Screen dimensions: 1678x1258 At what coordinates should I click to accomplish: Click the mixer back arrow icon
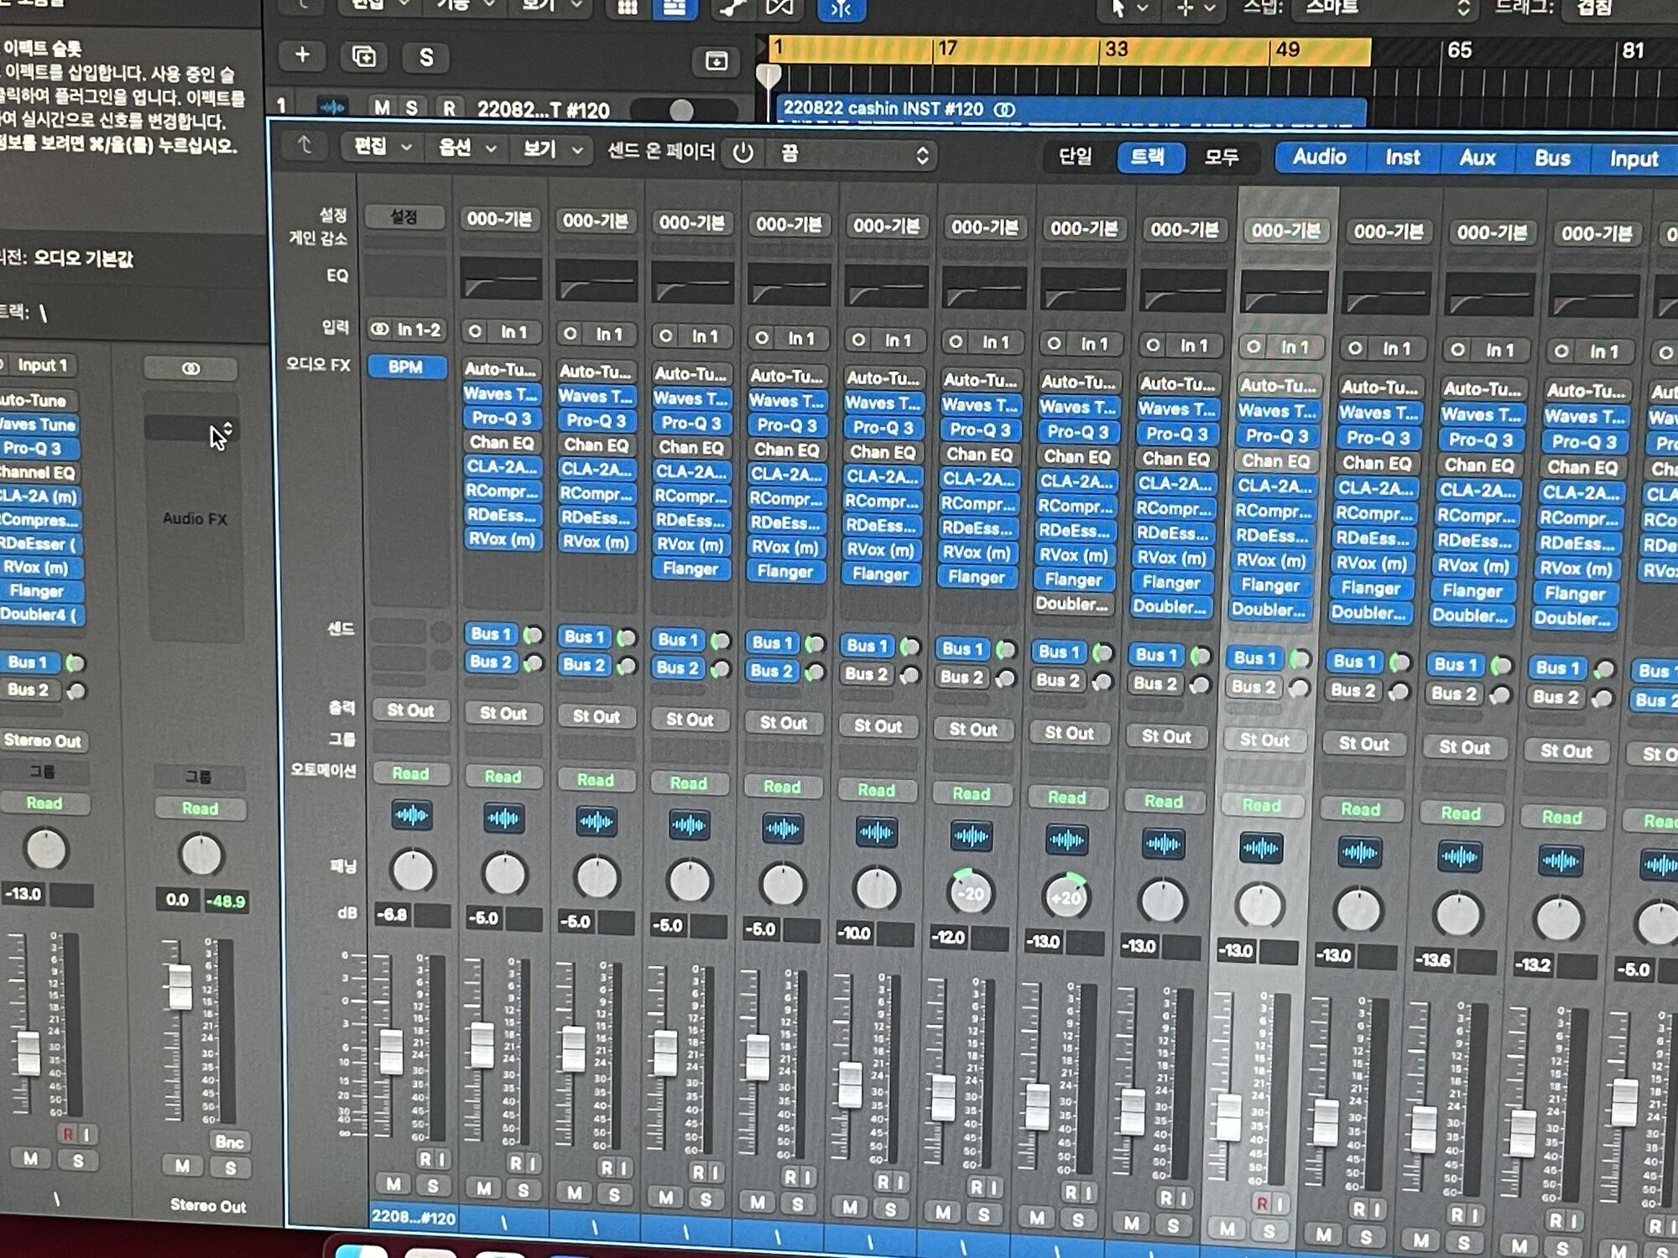[x=305, y=146]
